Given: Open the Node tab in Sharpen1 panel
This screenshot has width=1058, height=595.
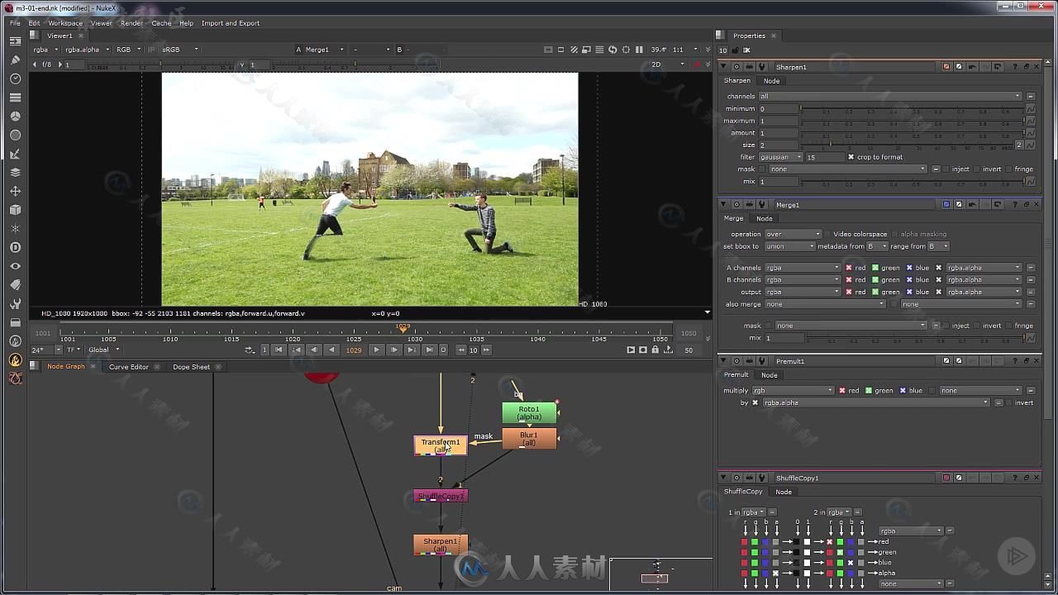Looking at the screenshot, I should [771, 81].
